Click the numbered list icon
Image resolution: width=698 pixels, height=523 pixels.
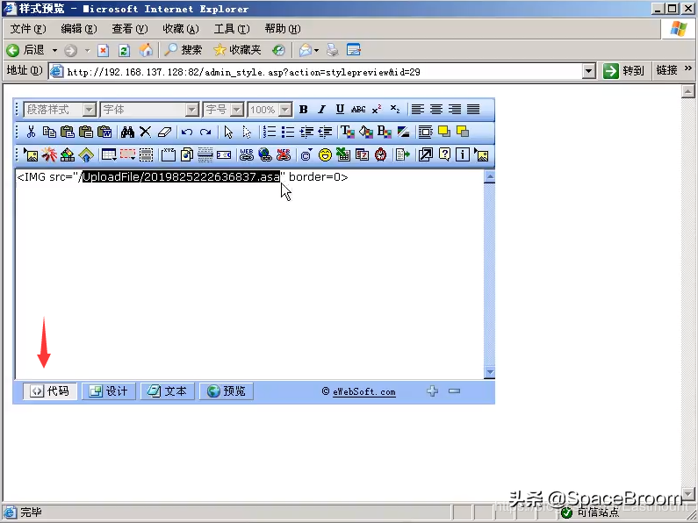point(269,133)
